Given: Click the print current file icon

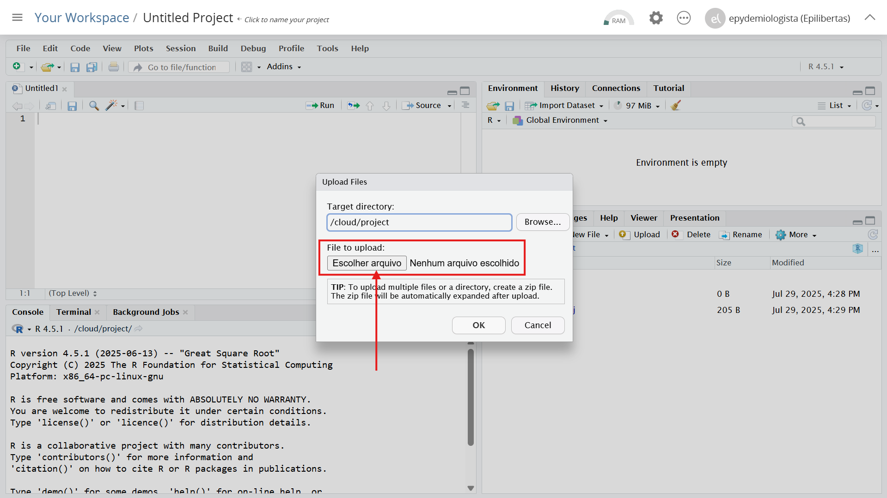Looking at the screenshot, I should [113, 67].
